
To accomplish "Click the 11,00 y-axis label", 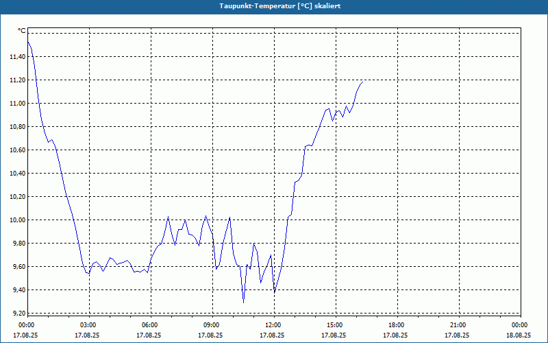I will tap(18, 104).
